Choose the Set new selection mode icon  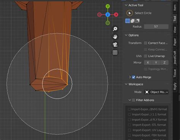click(x=128, y=21)
